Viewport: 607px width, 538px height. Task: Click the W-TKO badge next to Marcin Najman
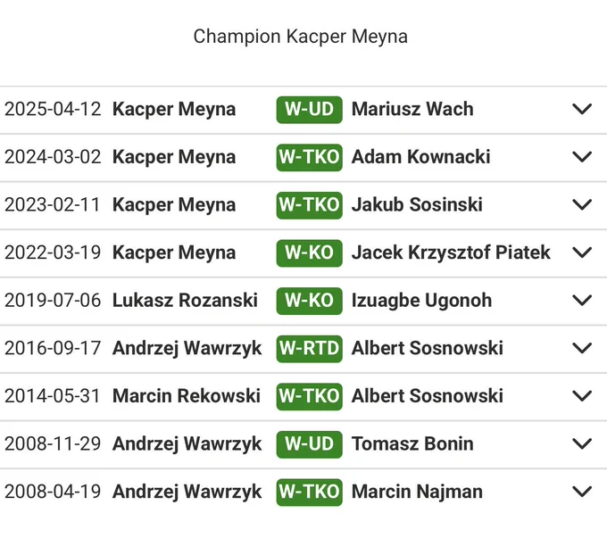pos(310,492)
